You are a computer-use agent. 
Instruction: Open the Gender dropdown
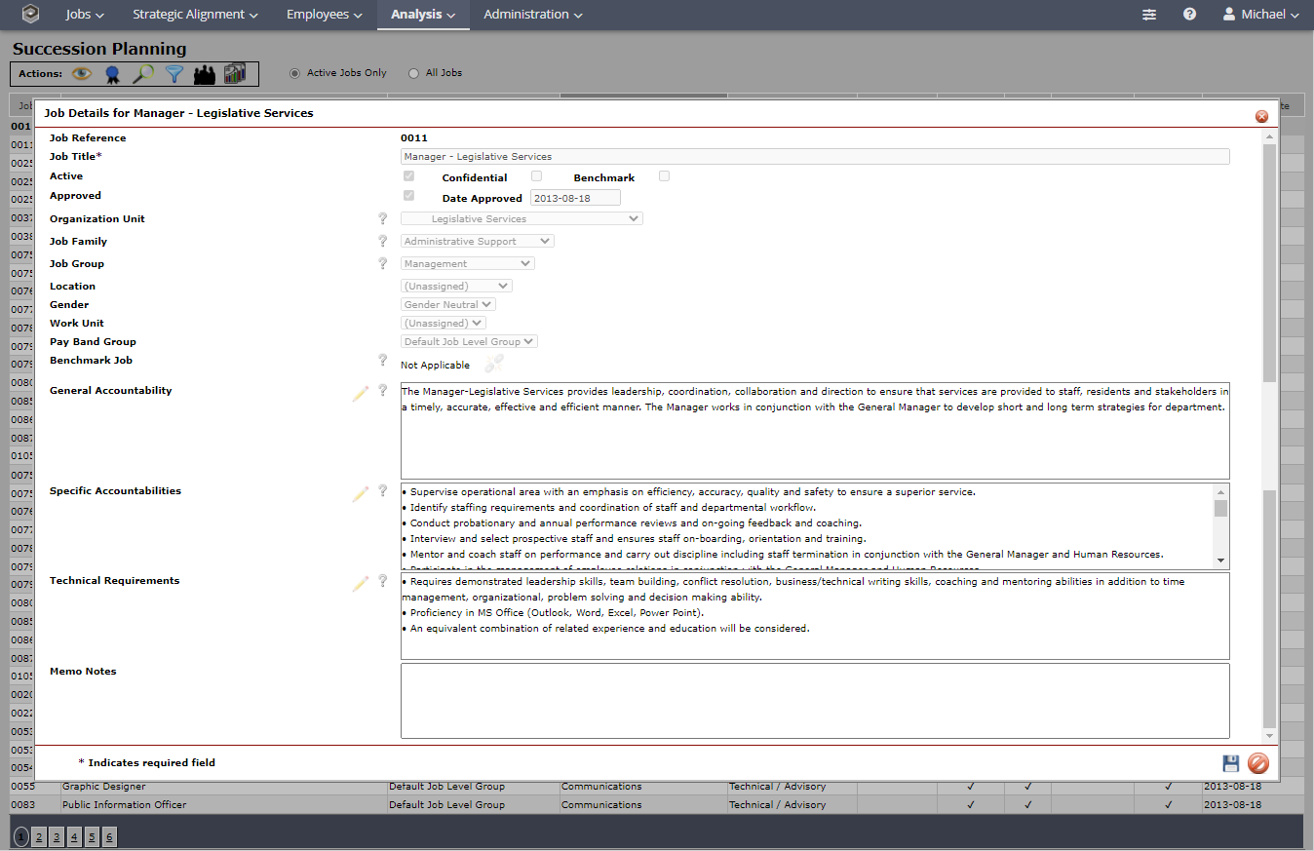(448, 304)
